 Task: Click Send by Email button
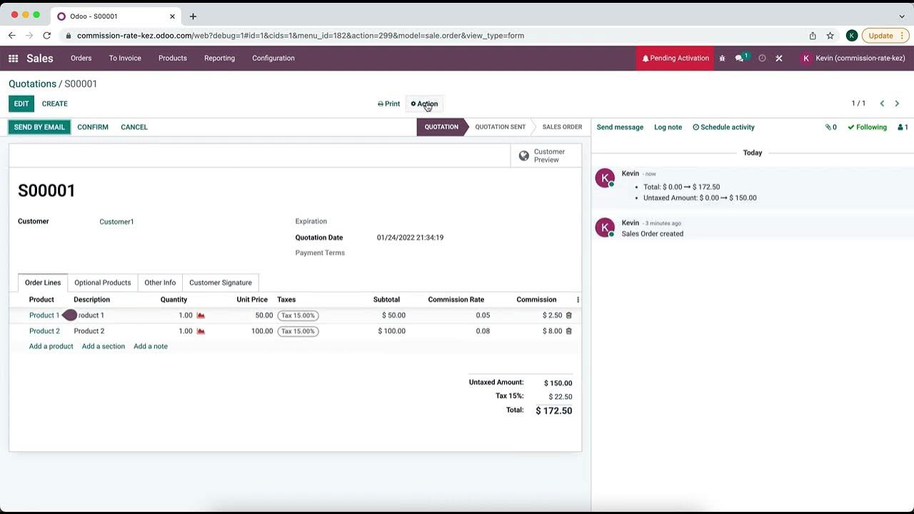pos(39,127)
